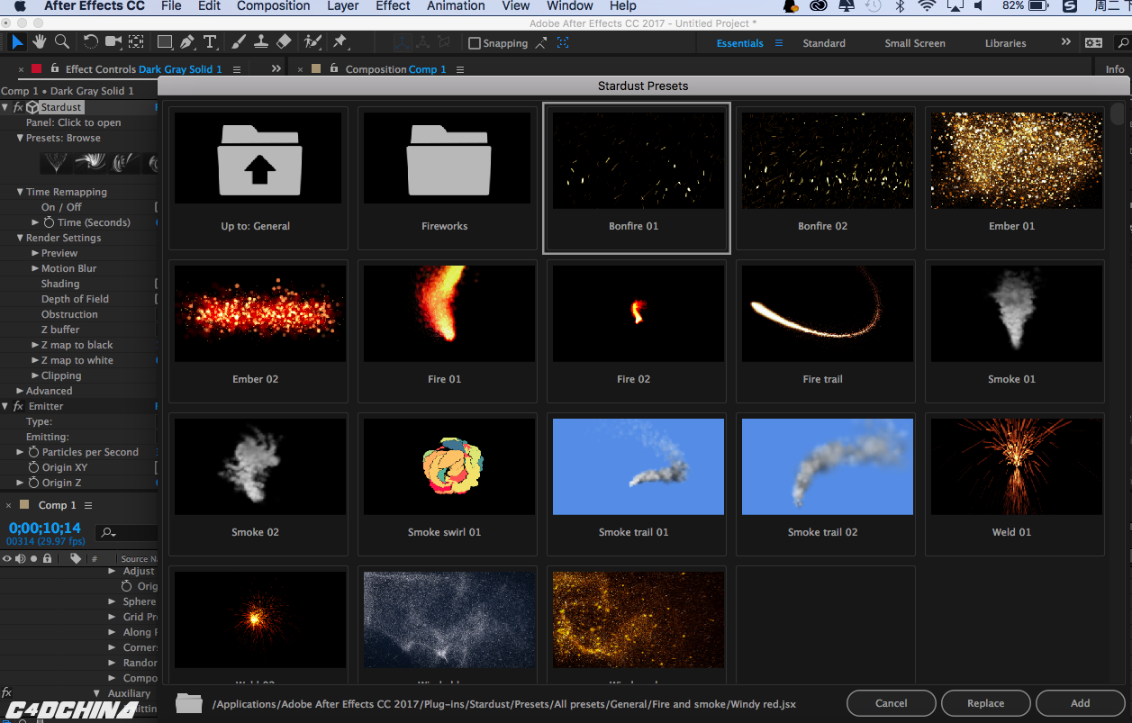Collapse the Render Settings group
The image size is (1132, 723).
pyautogui.click(x=20, y=238)
